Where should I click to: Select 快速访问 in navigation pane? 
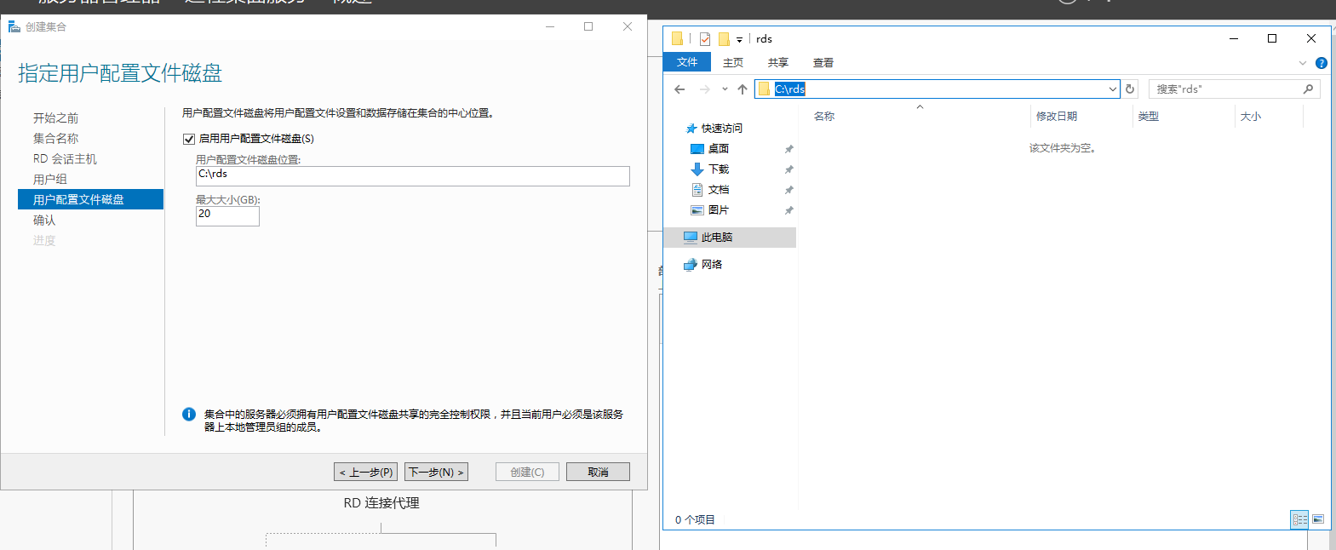[721, 129]
